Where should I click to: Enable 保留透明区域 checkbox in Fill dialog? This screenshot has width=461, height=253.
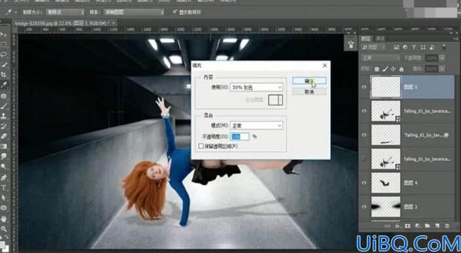[201, 146]
